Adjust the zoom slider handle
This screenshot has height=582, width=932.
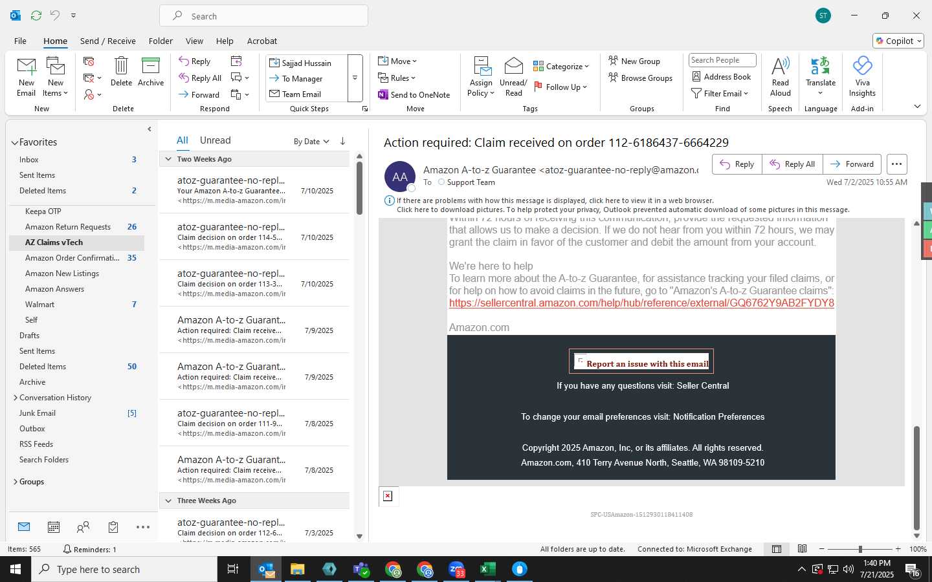tap(860, 549)
